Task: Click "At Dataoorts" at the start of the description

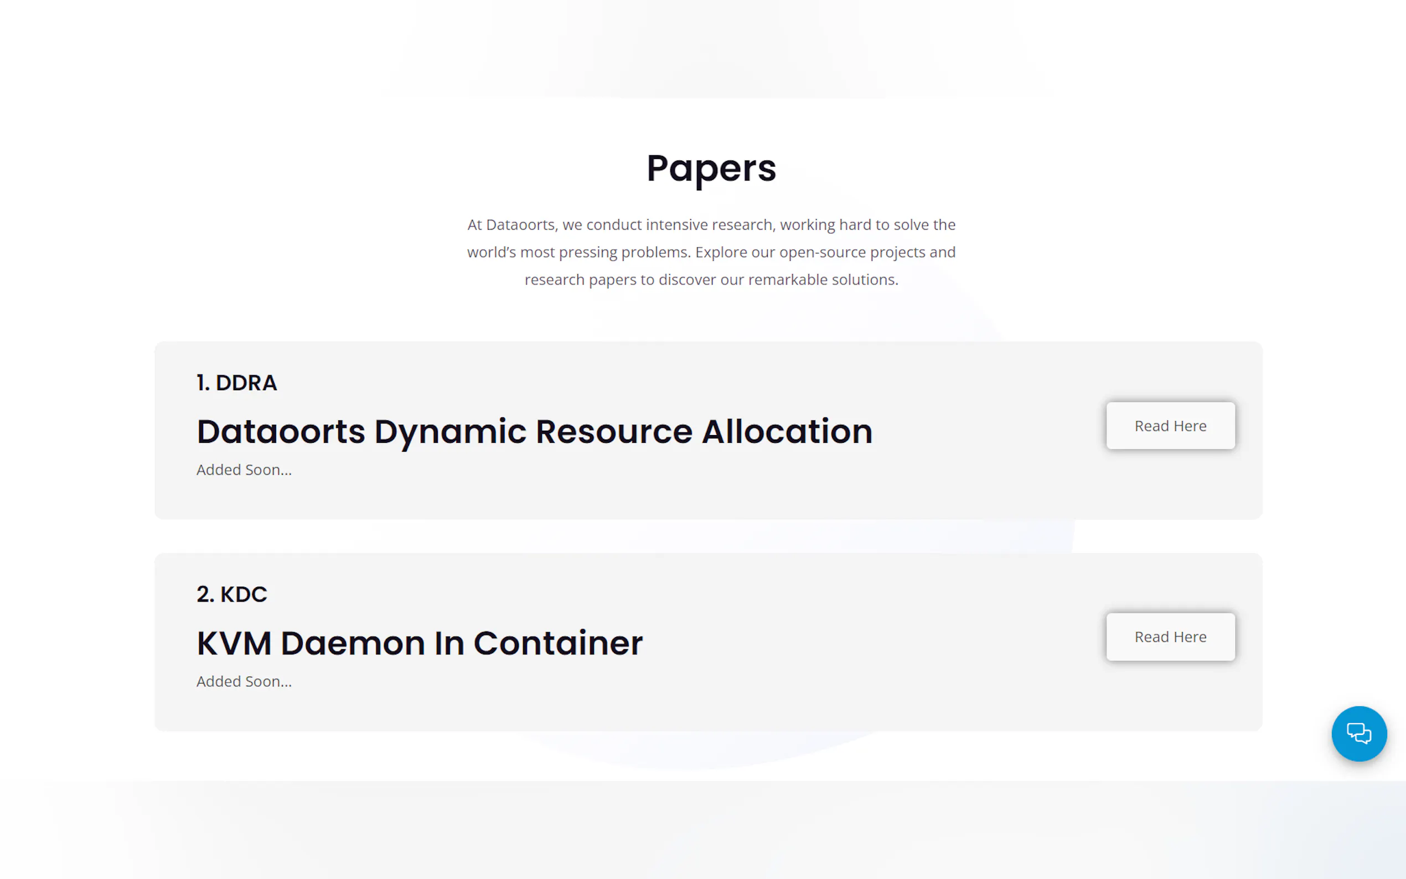Action: 510,225
